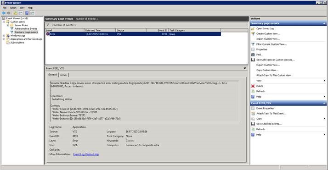Collapse the Event 8193, VSS actions section
328x170 pixels.
point(324,103)
